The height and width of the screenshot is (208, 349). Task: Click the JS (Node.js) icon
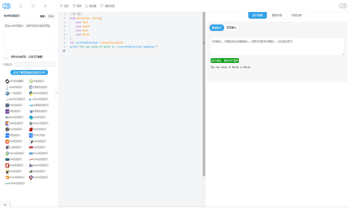[x=31, y=81]
